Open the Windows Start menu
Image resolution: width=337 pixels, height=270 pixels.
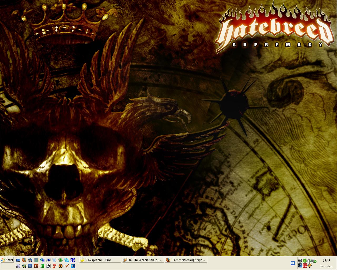[7, 260]
